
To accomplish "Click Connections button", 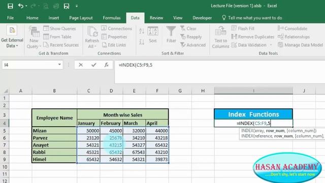I will click(117, 28).
